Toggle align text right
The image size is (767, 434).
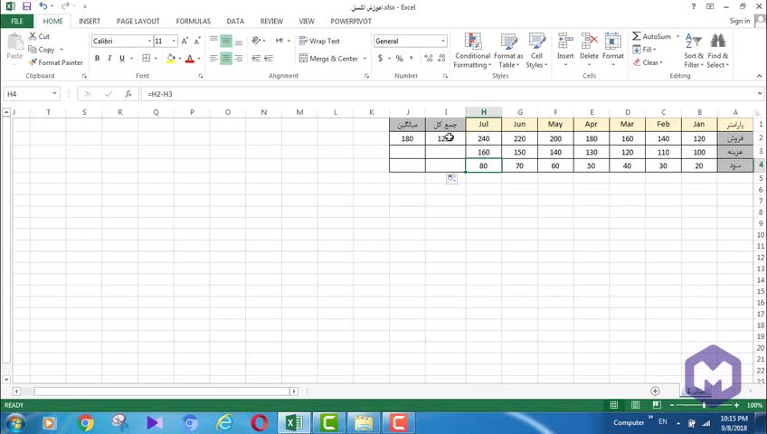click(239, 58)
